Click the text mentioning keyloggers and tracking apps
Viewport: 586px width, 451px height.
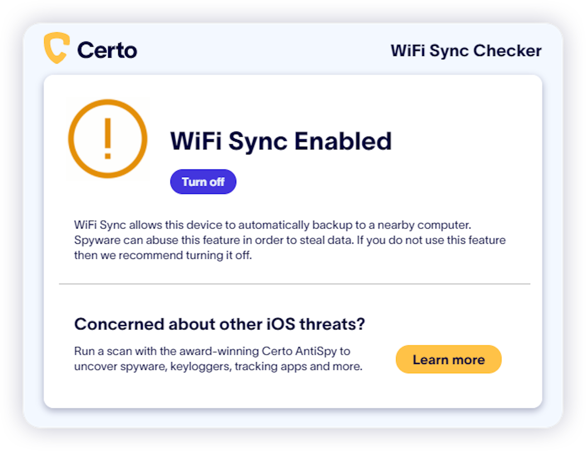(x=218, y=366)
